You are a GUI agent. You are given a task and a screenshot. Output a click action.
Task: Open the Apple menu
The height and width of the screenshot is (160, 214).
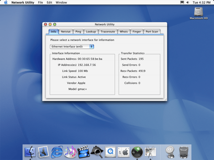(6, 2)
